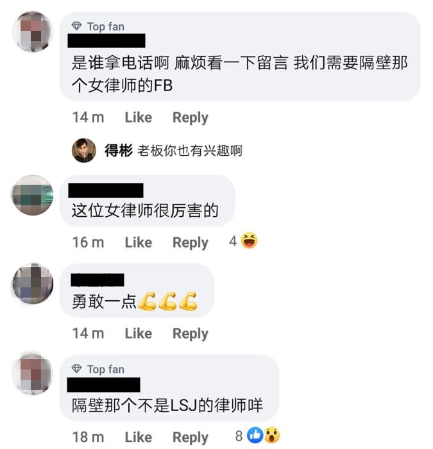
Task: Open the avatar beside 勇敢一点 comment
Action: [x=32, y=284]
